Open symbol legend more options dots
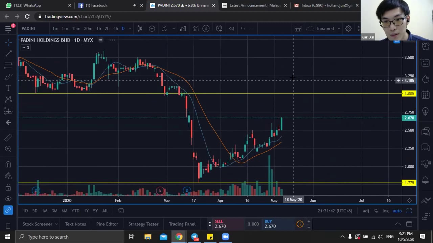Viewport: 433px width, 243px height. [112, 40]
